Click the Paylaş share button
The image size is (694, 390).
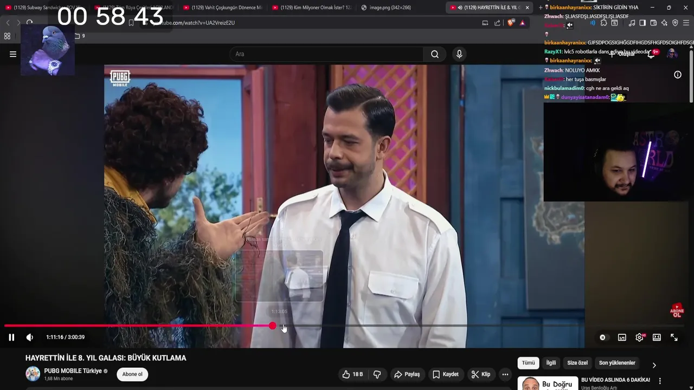pos(407,374)
